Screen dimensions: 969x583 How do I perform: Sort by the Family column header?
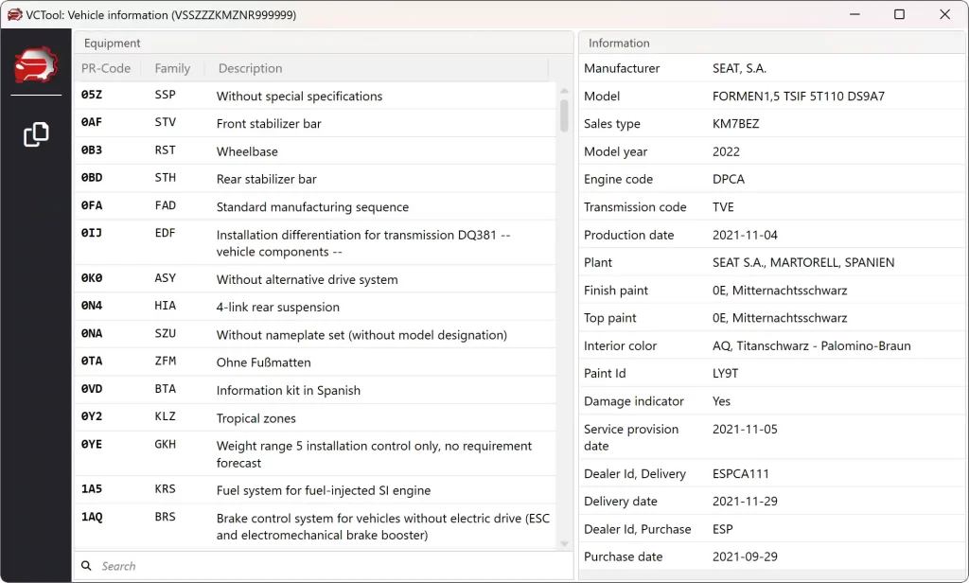172,69
